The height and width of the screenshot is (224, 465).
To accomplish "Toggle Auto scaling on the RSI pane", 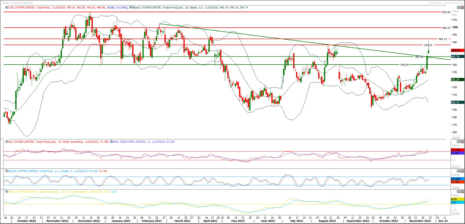I will (456, 167).
